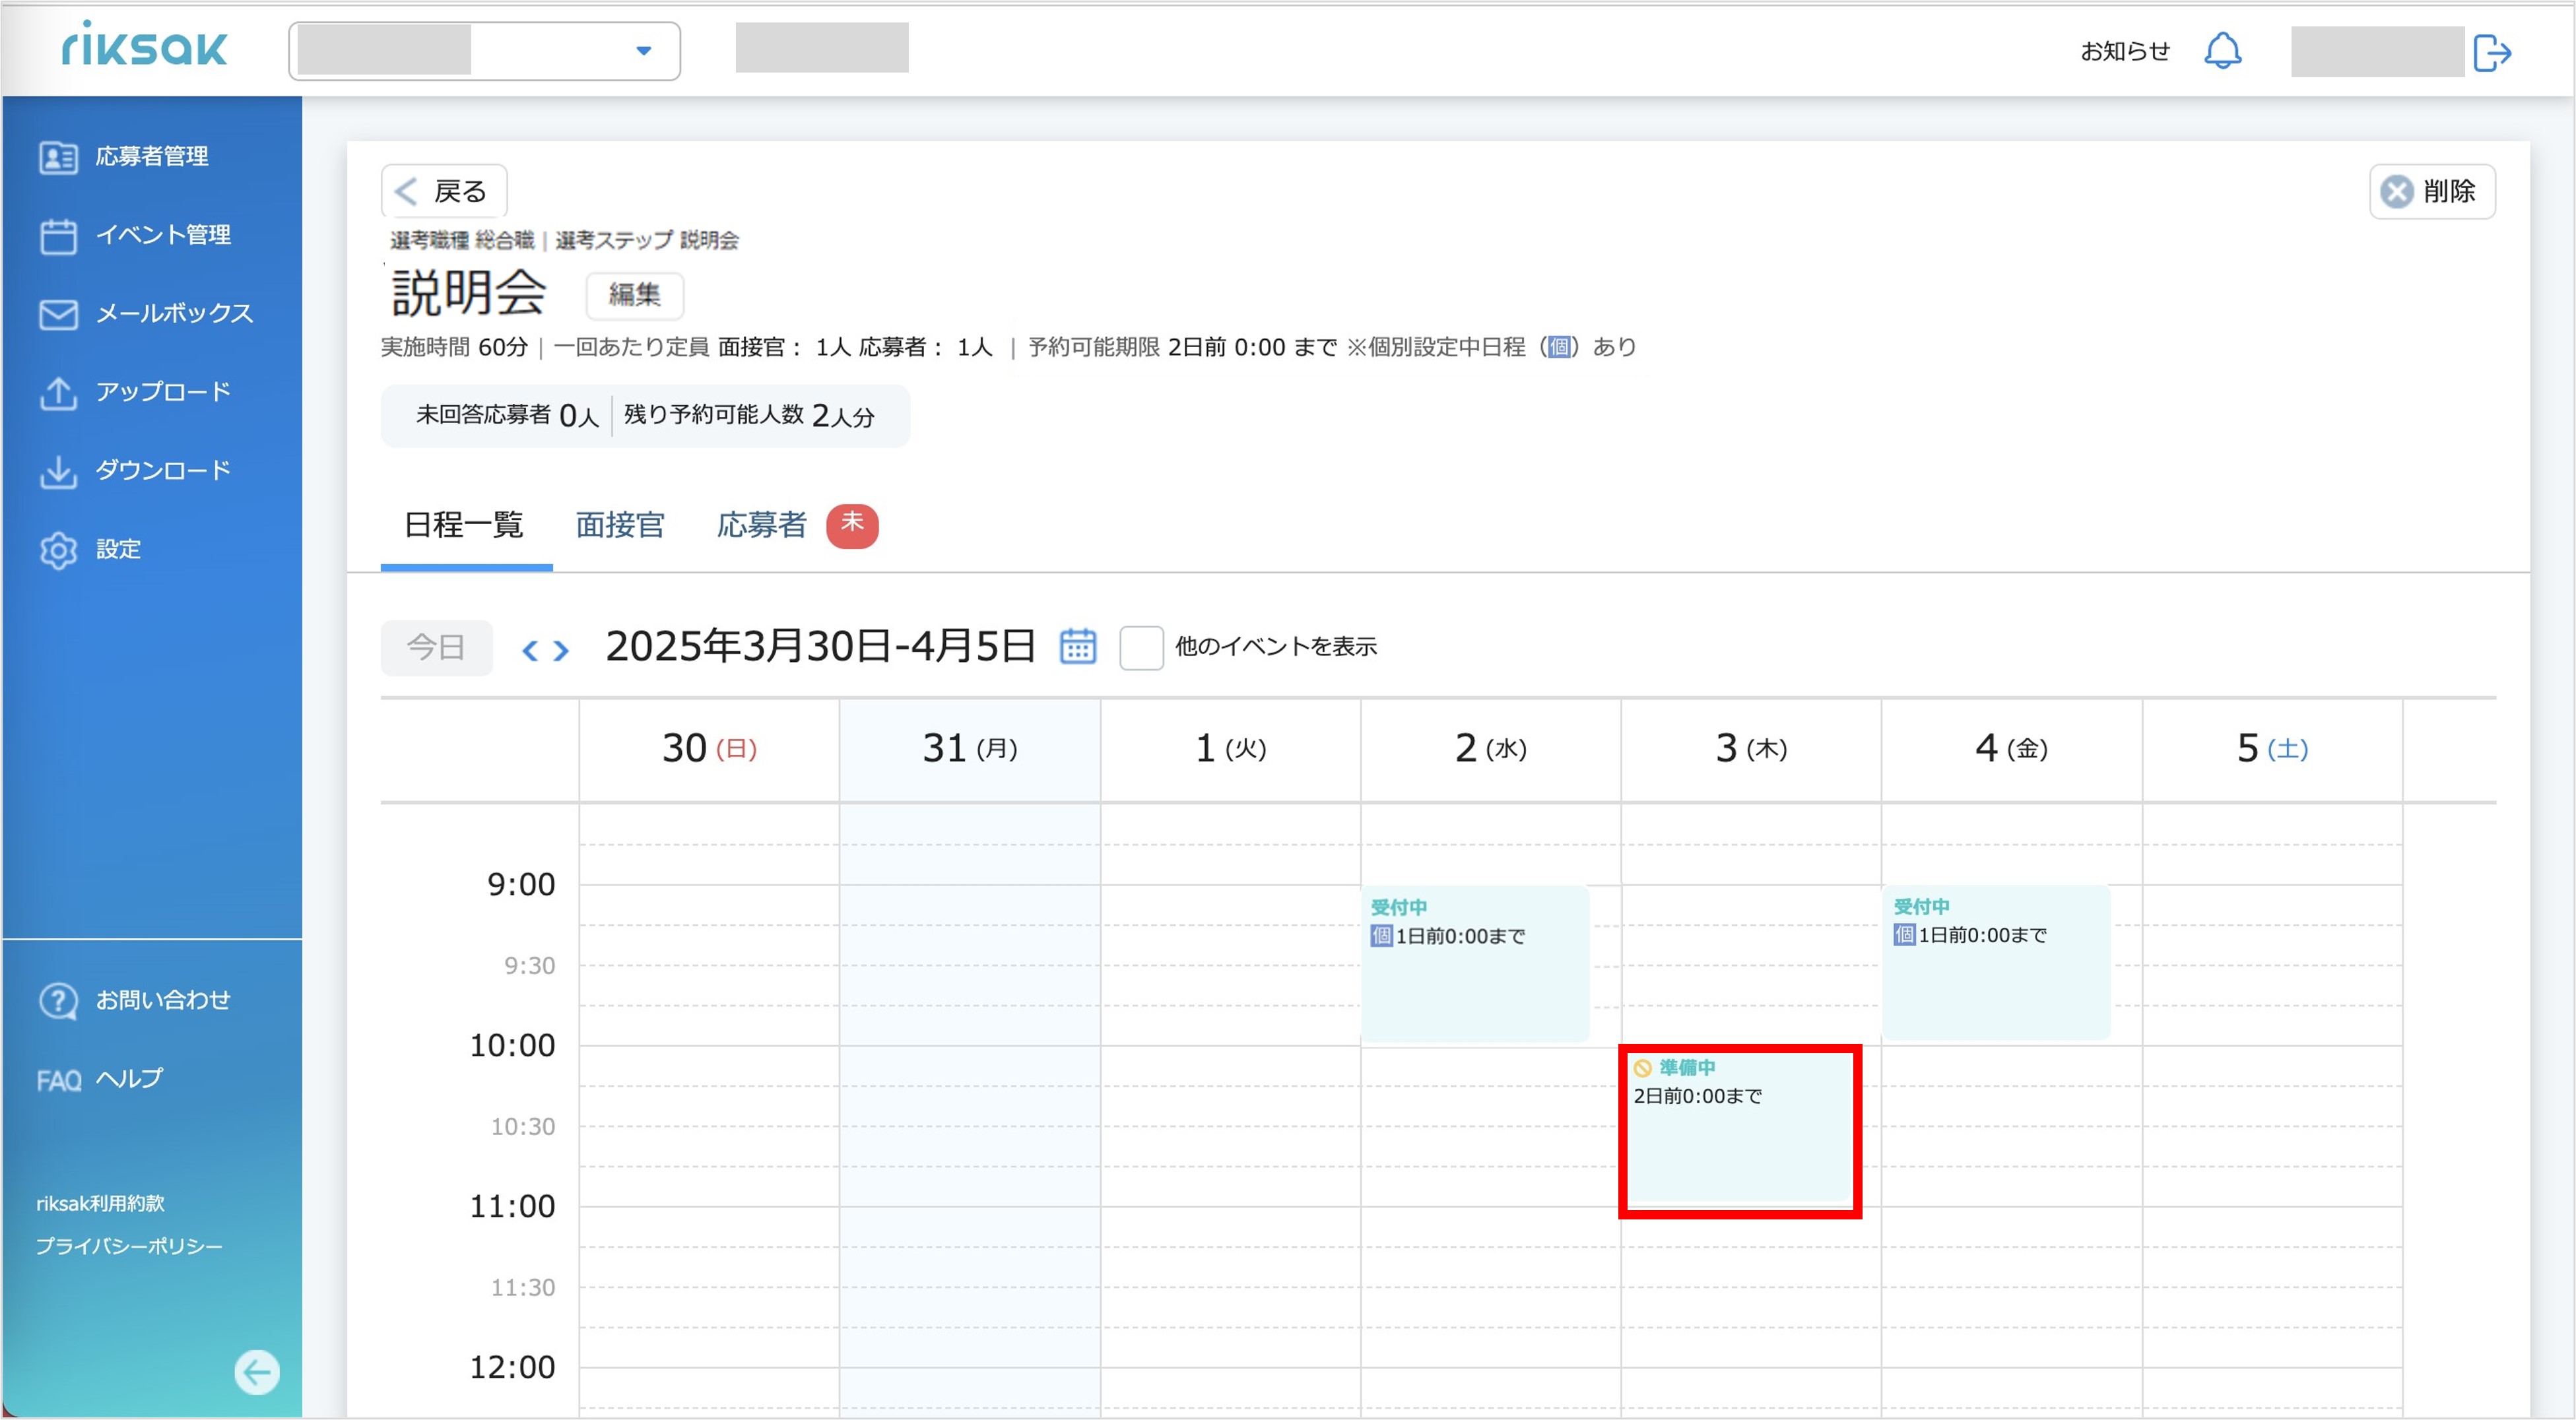The height and width of the screenshot is (1420, 2576).
Task: Switch to the 面接官 tab
Action: [x=620, y=525]
